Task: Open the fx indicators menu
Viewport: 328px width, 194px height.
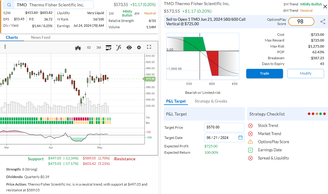Action: pos(119,48)
